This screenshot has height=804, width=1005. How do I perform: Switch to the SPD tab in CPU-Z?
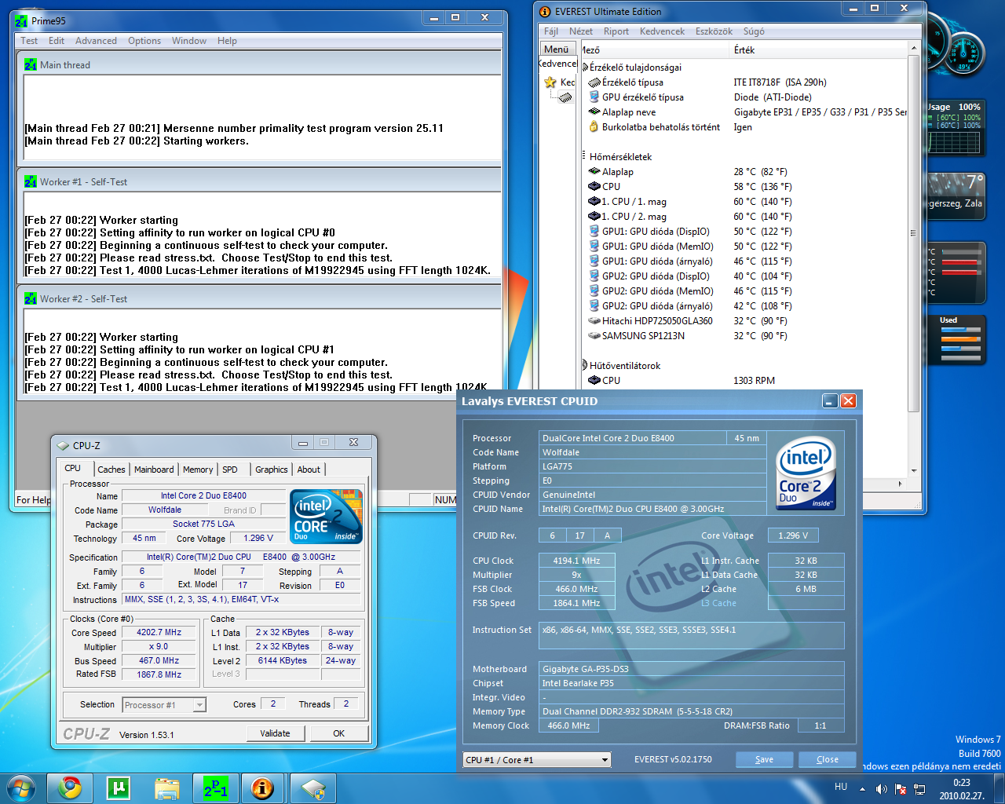click(230, 470)
